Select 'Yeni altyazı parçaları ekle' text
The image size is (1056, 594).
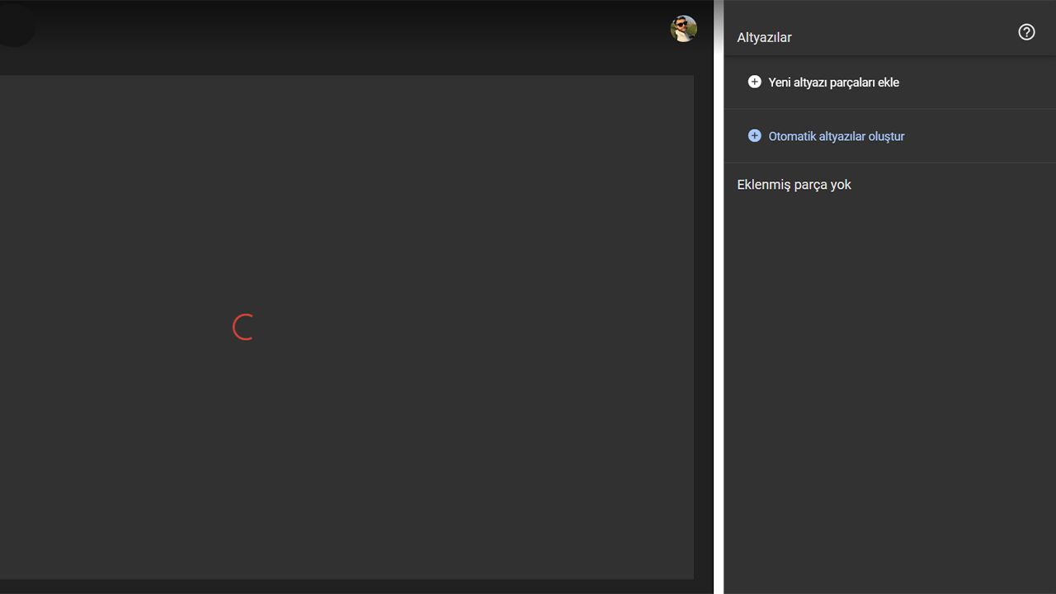click(833, 82)
